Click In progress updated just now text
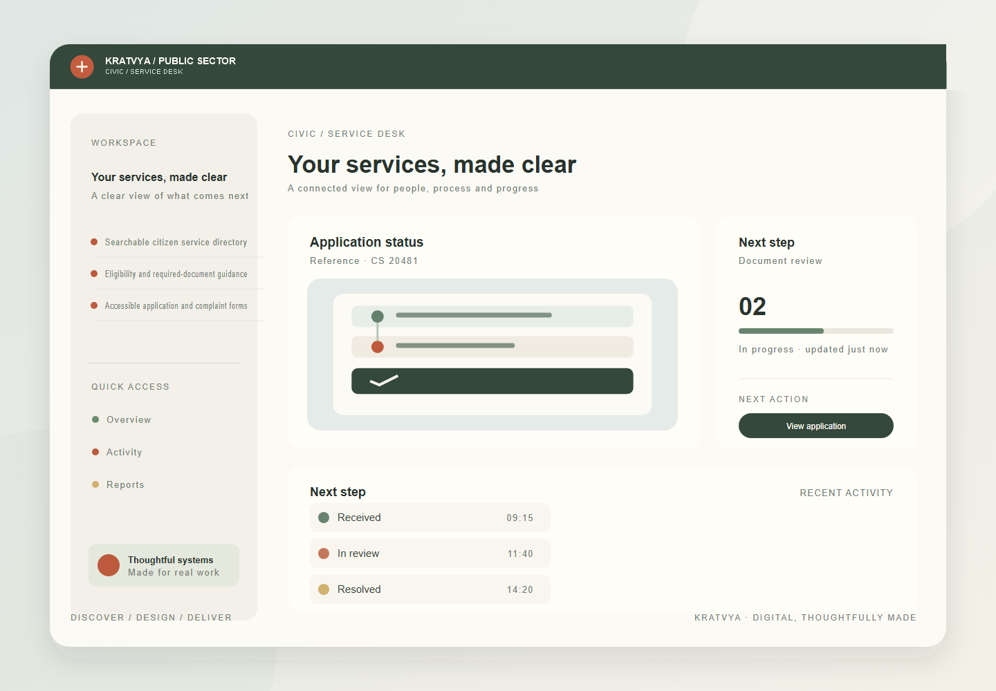The height and width of the screenshot is (691, 996). click(813, 349)
